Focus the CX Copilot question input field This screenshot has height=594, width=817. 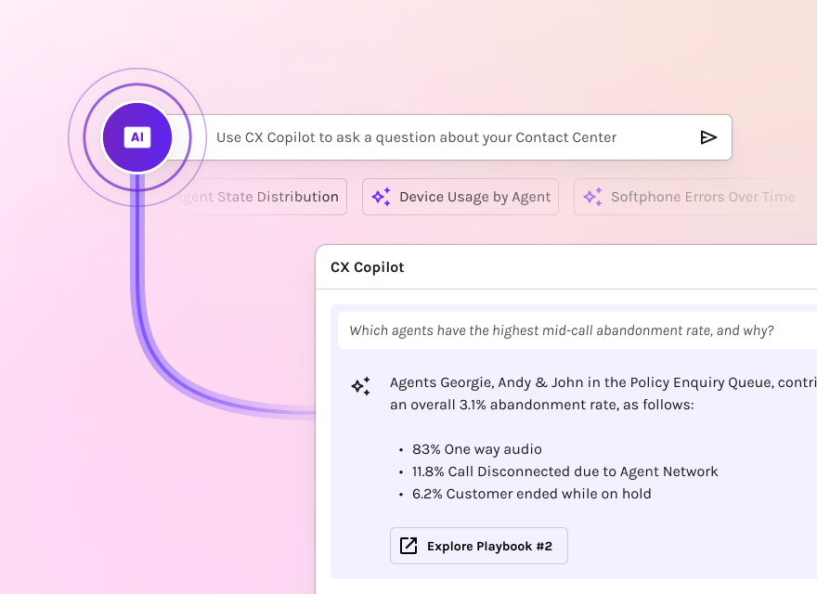point(448,137)
